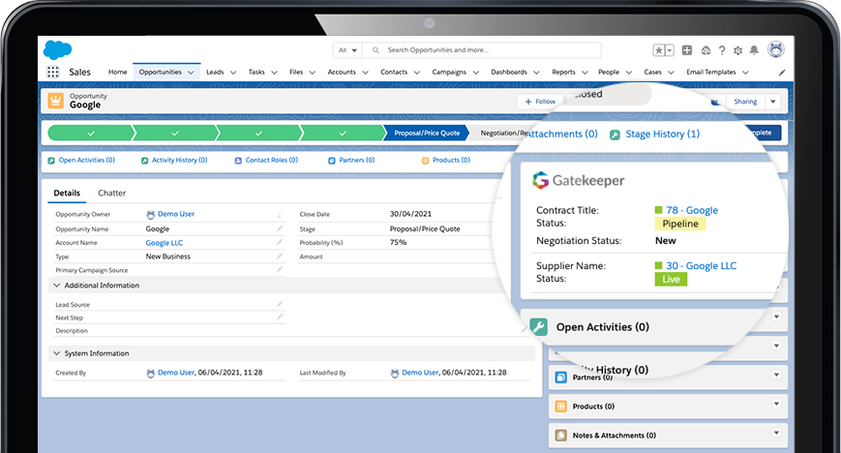Open the Setup gear icon
The height and width of the screenshot is (453, 841).
pos(738,50)
